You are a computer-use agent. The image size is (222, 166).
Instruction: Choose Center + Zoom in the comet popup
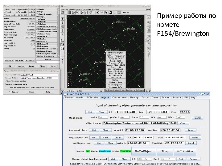[116, 82]
